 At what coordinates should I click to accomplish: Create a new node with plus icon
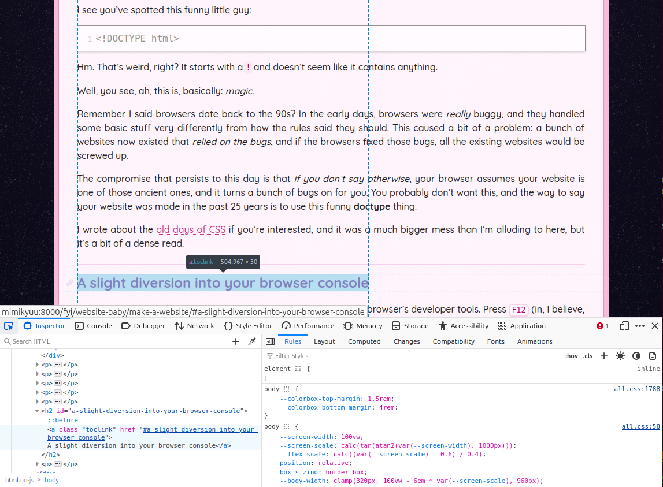point(236,341)
